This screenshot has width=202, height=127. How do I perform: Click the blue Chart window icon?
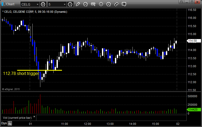pos(3,4)
